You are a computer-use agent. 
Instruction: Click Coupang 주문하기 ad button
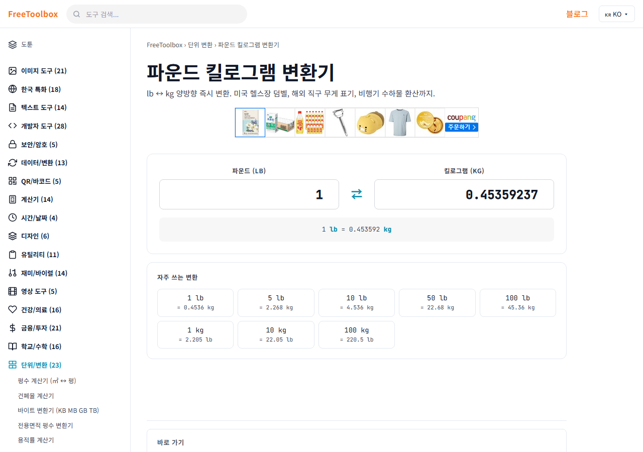pos(461,127)
